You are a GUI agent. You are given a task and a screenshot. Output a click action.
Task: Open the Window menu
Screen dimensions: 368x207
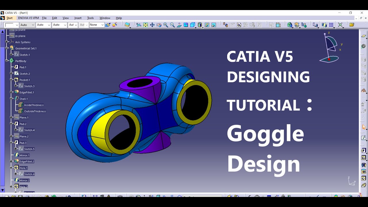105,18
